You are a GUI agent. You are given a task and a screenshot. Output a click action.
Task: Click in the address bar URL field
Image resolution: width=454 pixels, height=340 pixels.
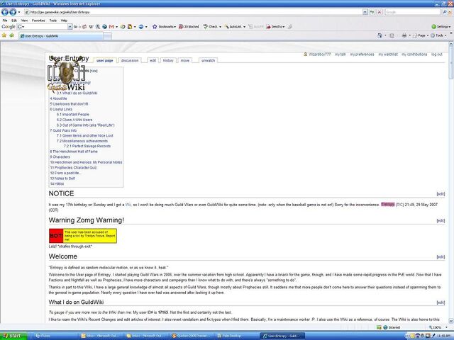coord(194,12)
